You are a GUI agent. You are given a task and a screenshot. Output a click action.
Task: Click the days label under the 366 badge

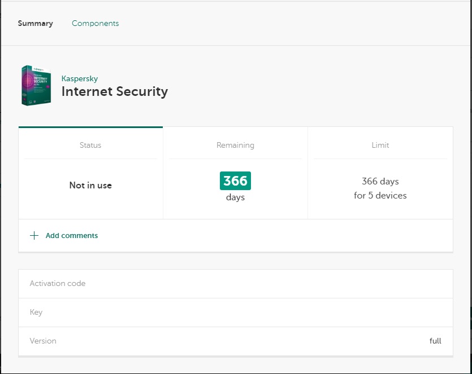click(x=235, y=197)
